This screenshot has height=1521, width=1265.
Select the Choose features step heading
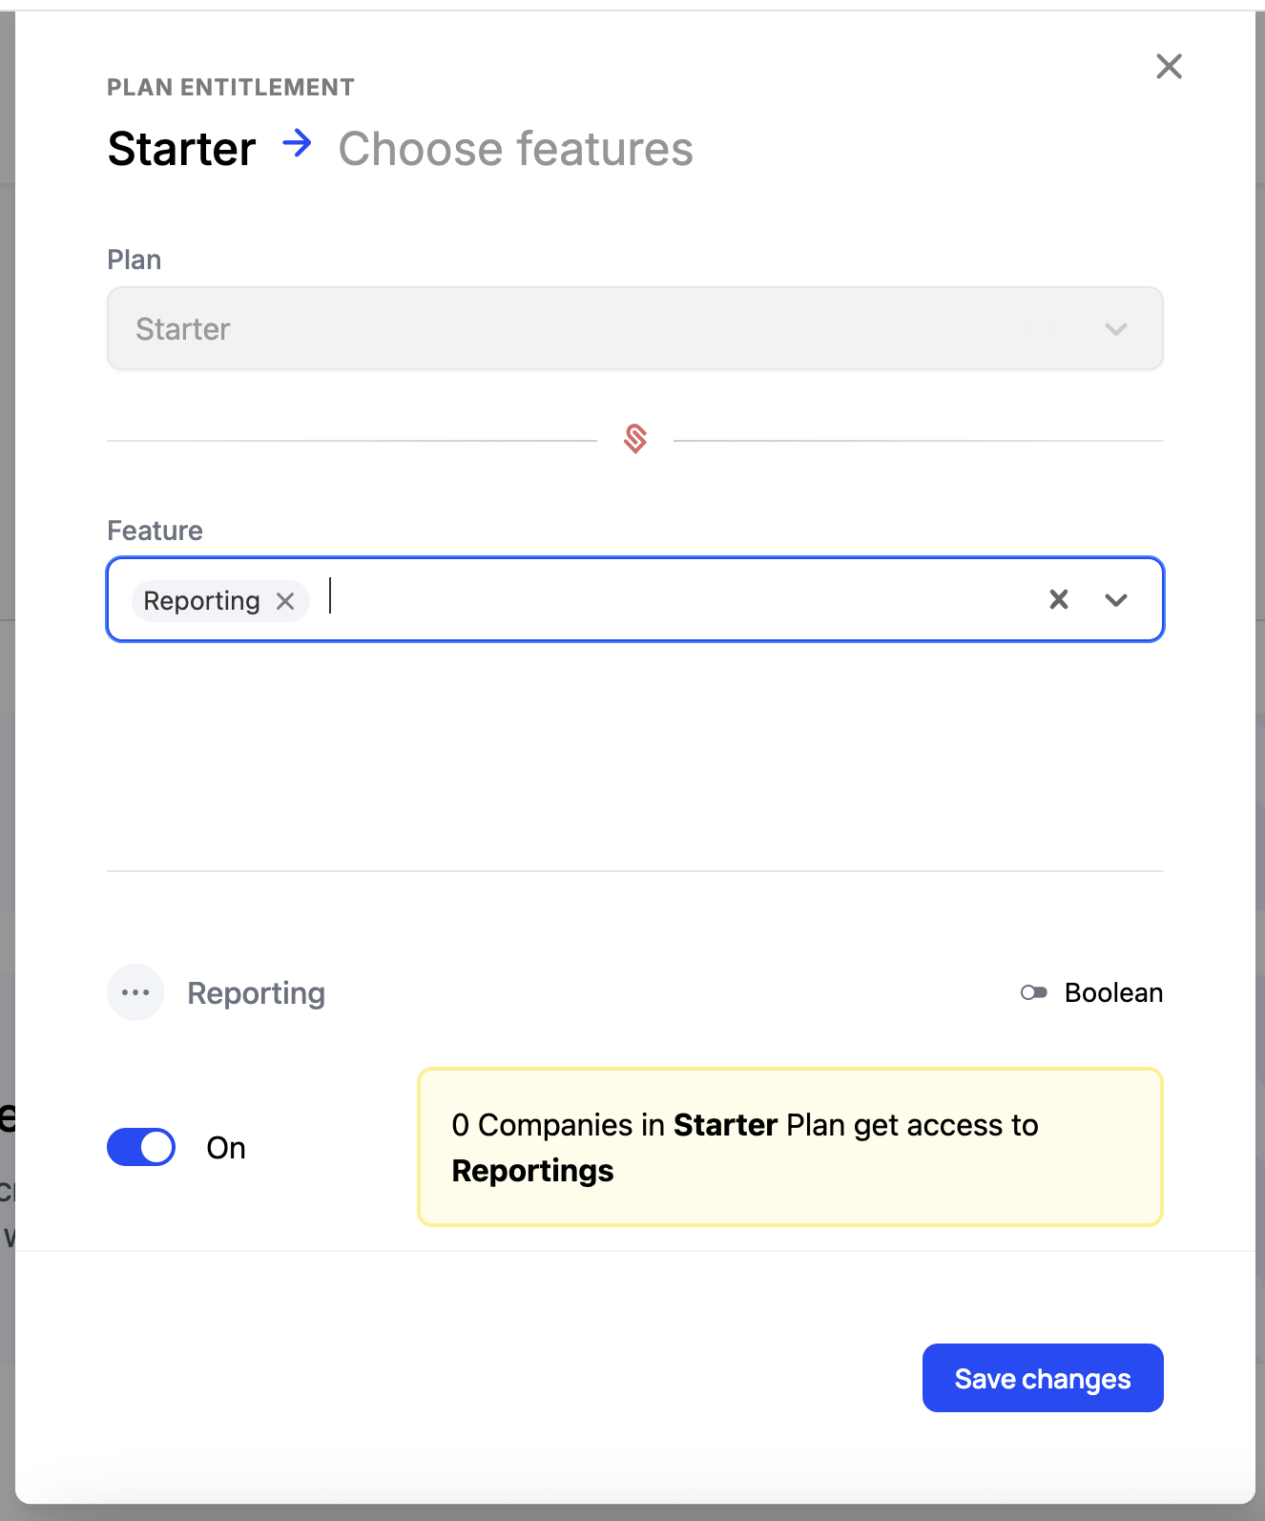click(x=515, y=149)
